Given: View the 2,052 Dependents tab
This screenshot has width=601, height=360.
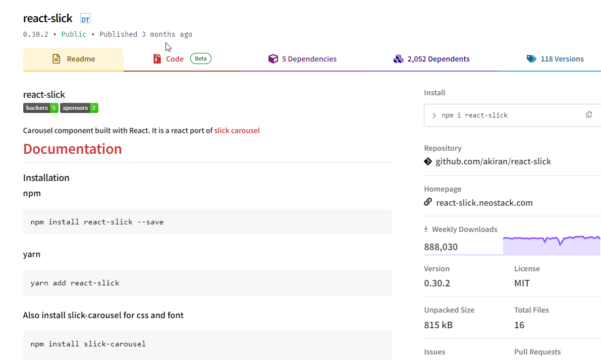Looking at the screenshot, I should pyautogui.click(x=431, y=59).
